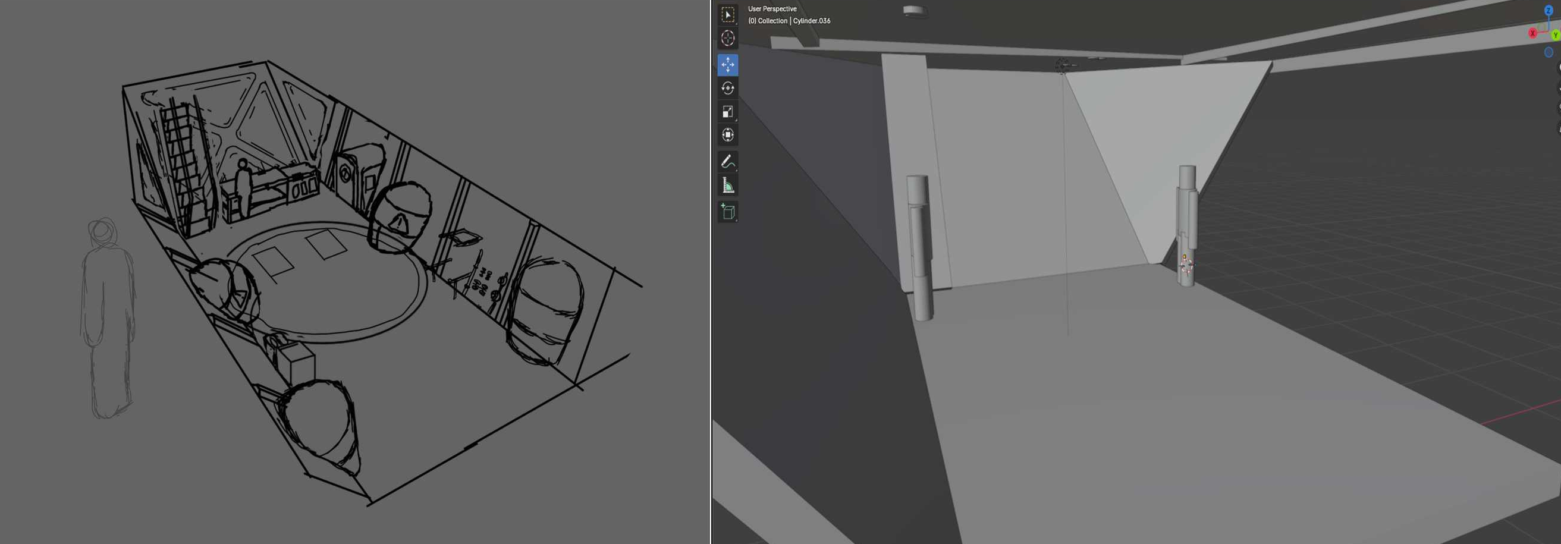
Task: Choose the Add Cube tool
Action: click(728, 212)
